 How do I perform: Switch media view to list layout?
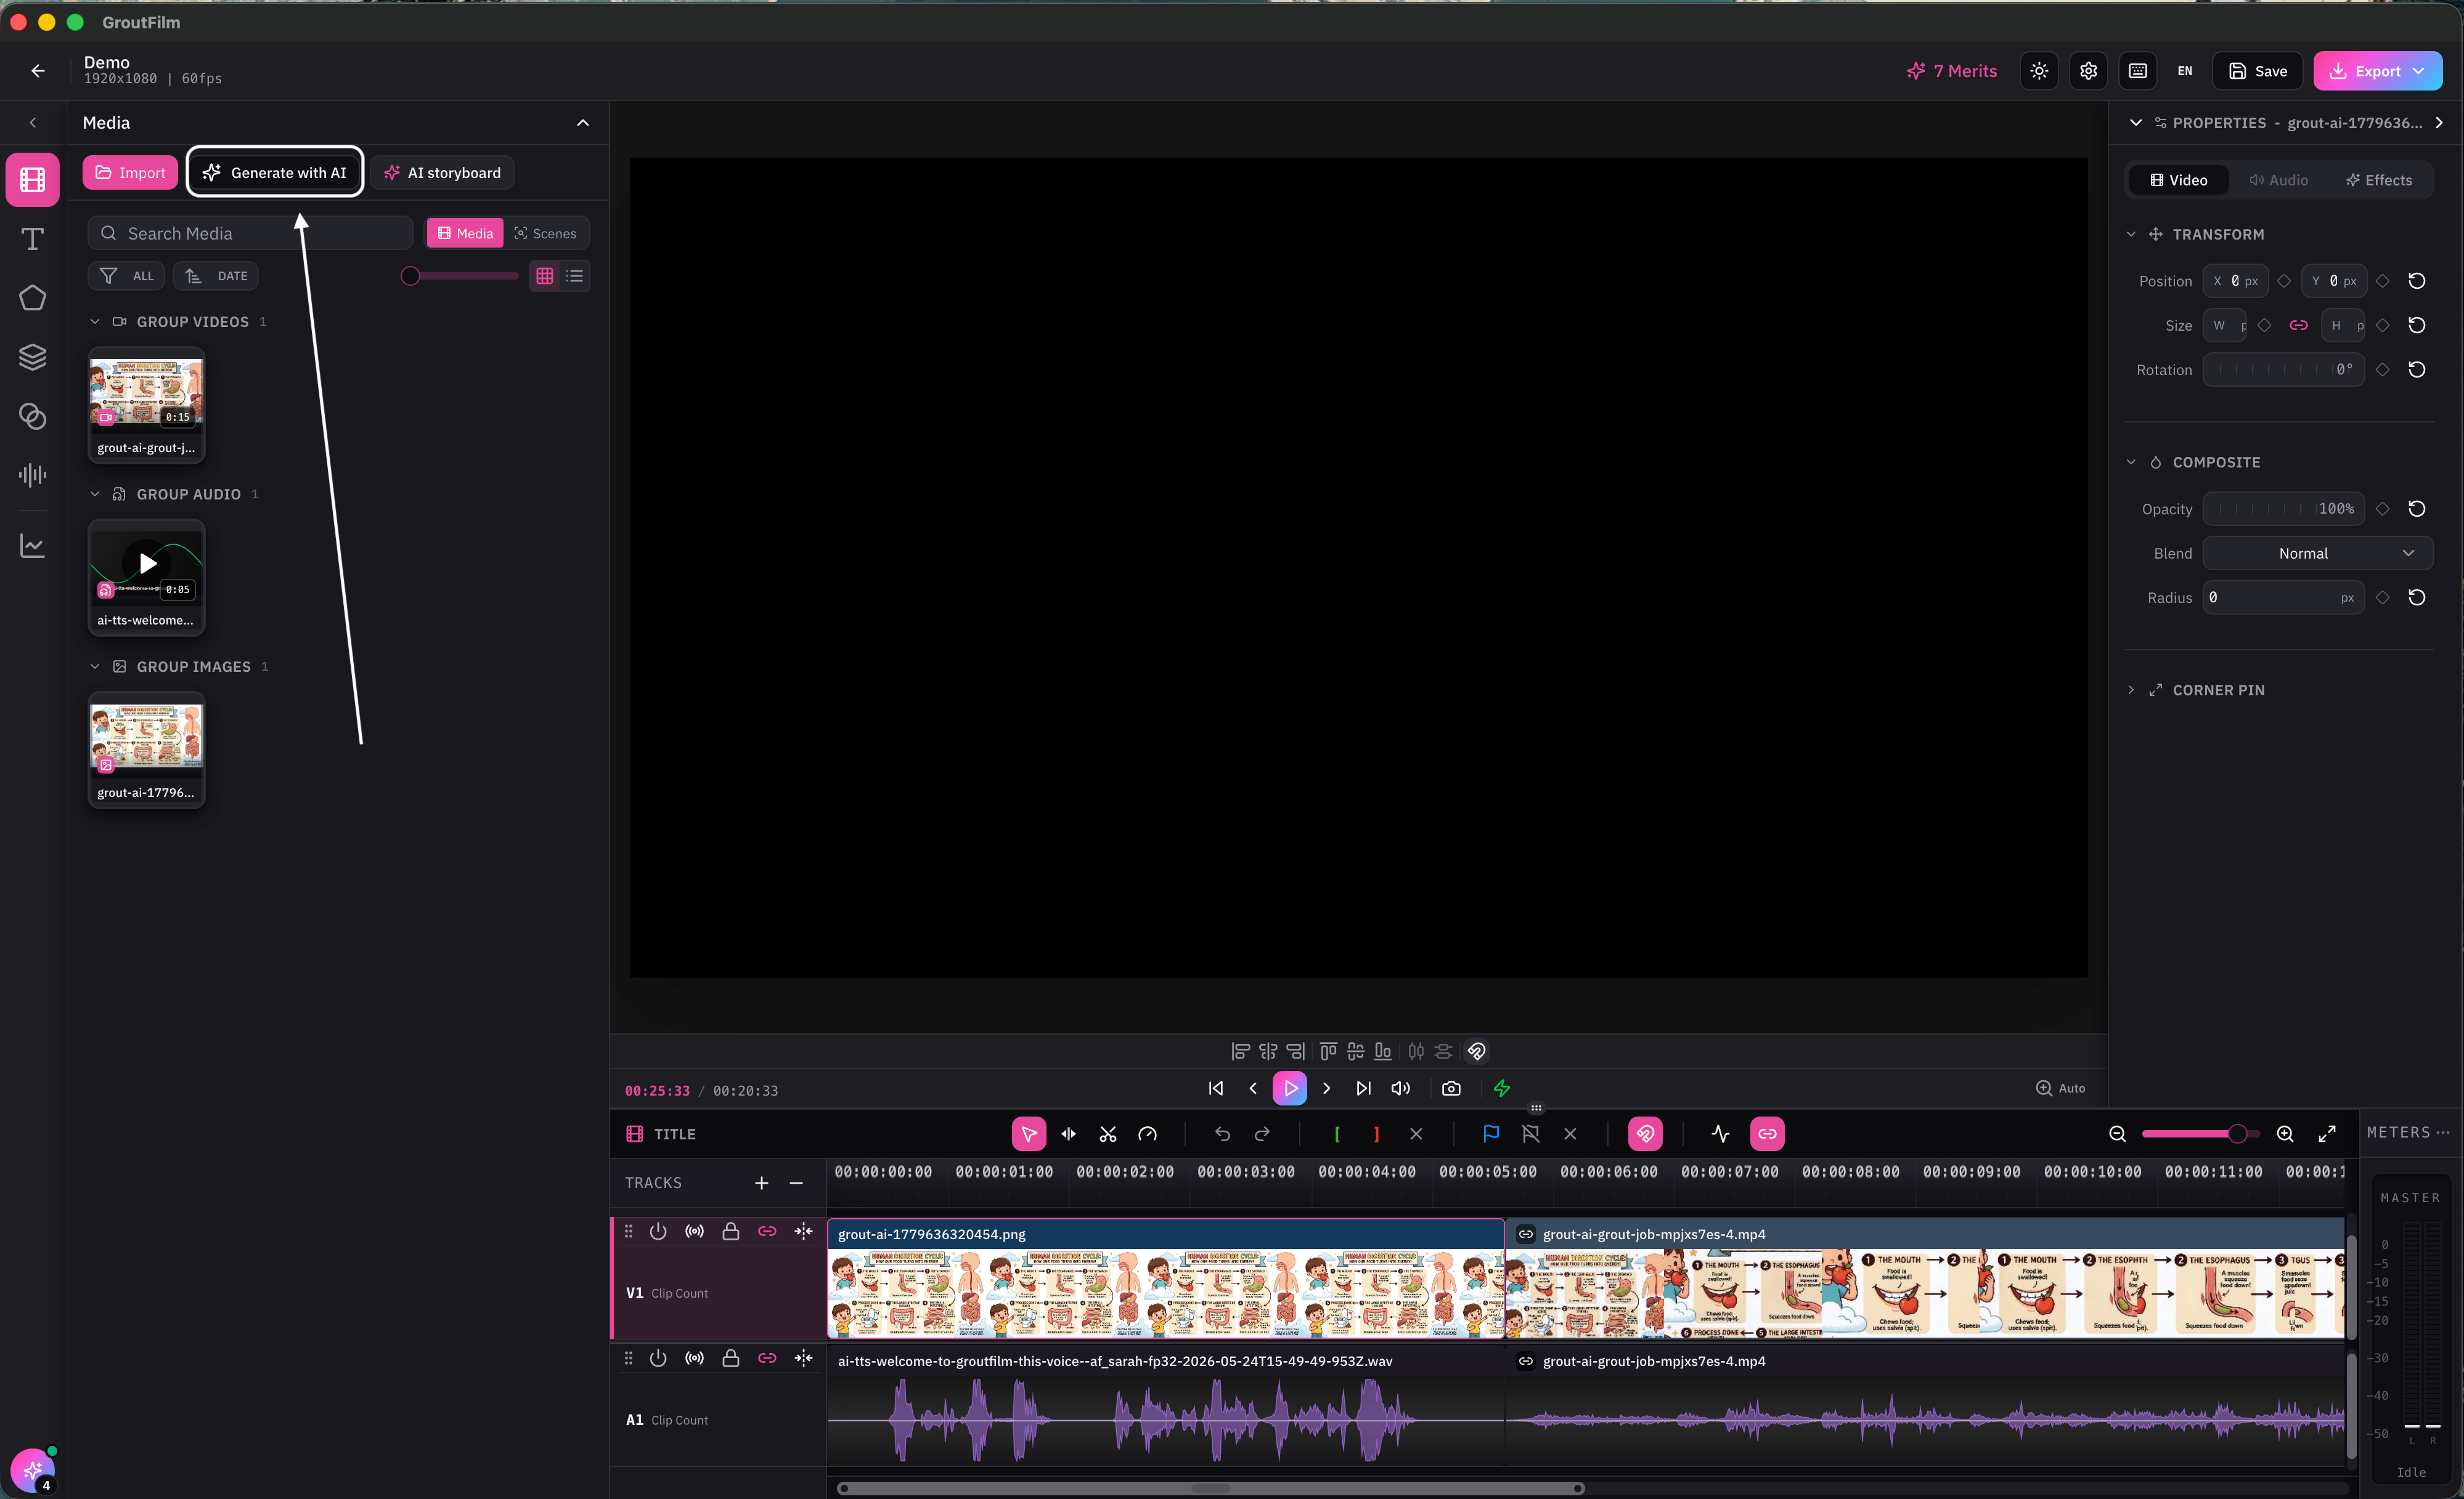(x=575, y=277)
